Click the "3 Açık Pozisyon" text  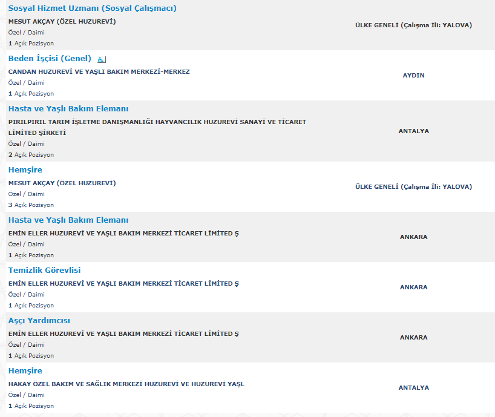coord(31,205)
